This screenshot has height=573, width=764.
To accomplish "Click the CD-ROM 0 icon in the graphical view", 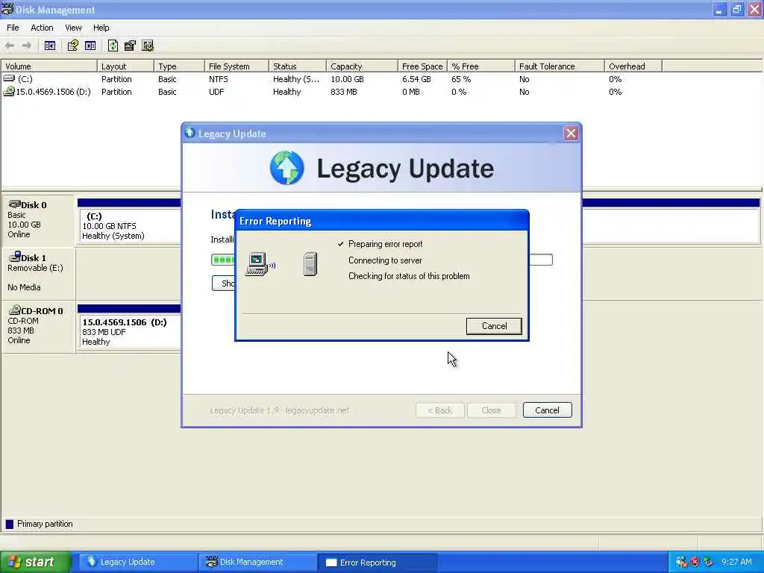I will (x=15, y=310).
